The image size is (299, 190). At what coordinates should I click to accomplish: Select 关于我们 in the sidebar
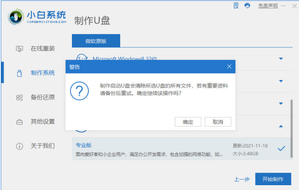click(43, 146)
